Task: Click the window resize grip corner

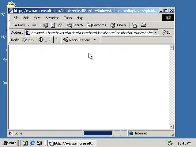Action: point(173,134)
